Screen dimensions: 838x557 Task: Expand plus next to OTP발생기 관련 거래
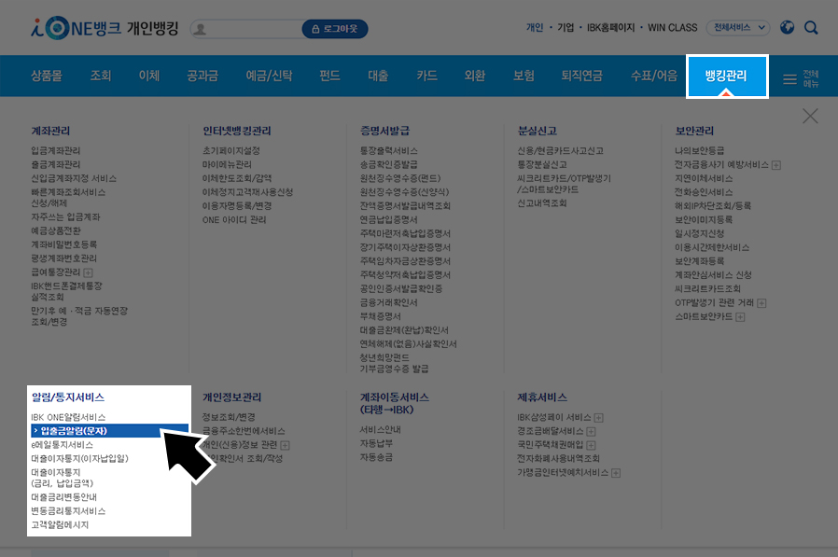click(x=761, y=303)
